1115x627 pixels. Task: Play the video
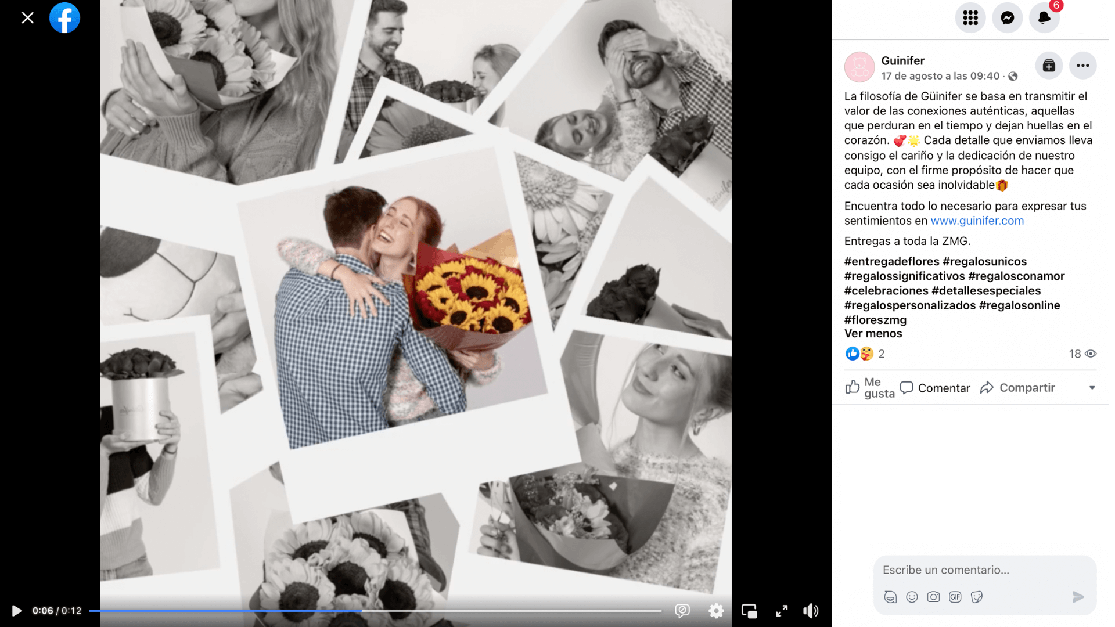click(17, 611)
